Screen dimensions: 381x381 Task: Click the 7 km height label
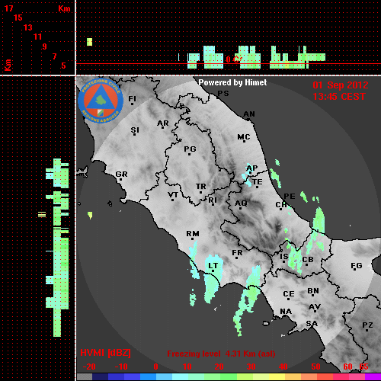(x=54, y=56)
